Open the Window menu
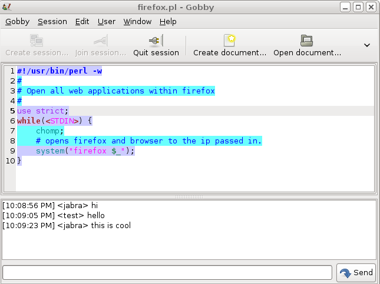 click(137, 22)
